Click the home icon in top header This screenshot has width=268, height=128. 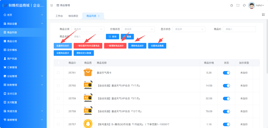tap(231, 5)
